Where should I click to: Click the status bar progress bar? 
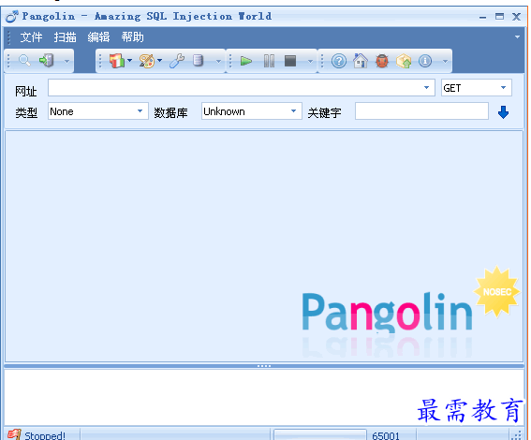pos(320,435)
